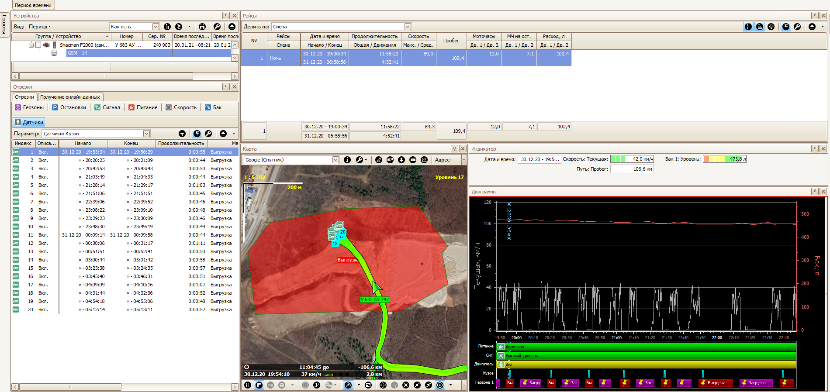Select the map pencil edit tool
This screenshot has height=392, width=830.
(x=379, y=160)
